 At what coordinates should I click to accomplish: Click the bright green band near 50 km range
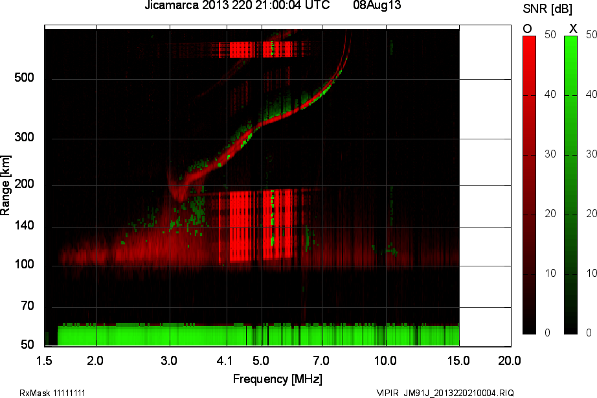pyautogui.click(x=258, y=334)
